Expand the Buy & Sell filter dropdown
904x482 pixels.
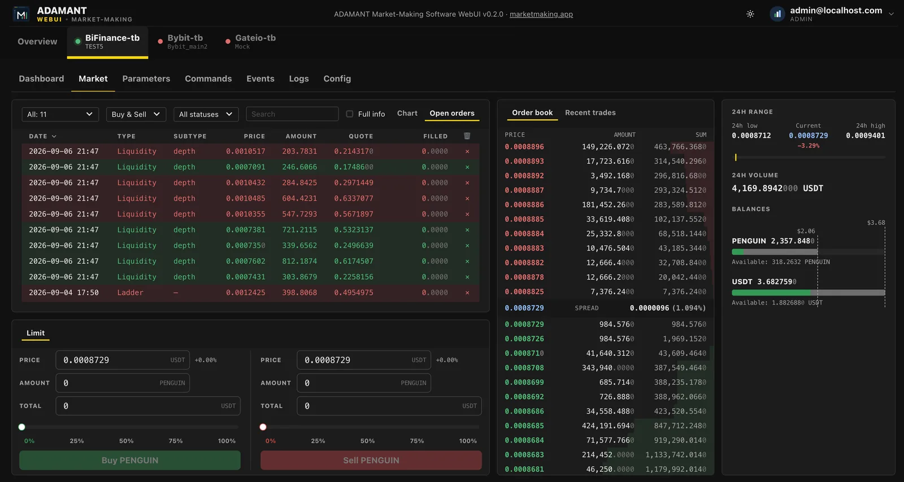136,114
